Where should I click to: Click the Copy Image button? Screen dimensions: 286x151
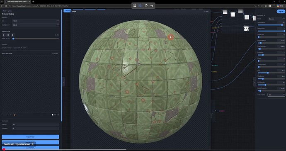coord(30,137)
